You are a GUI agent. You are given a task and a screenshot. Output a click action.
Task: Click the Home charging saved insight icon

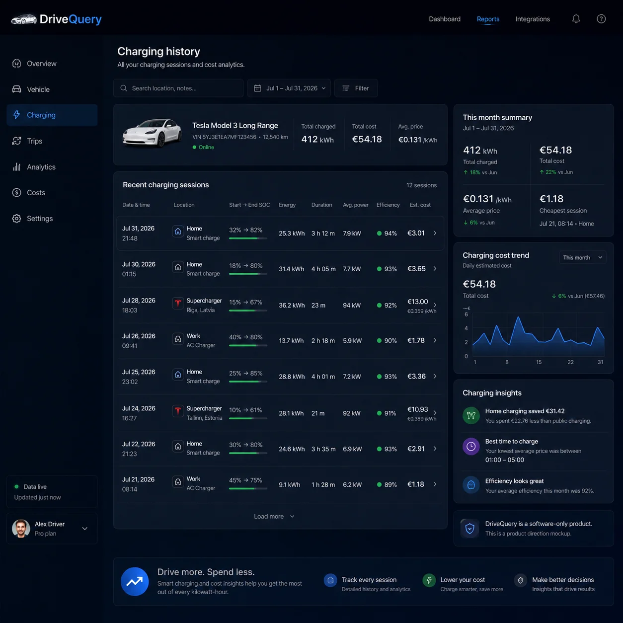point(471,415)
